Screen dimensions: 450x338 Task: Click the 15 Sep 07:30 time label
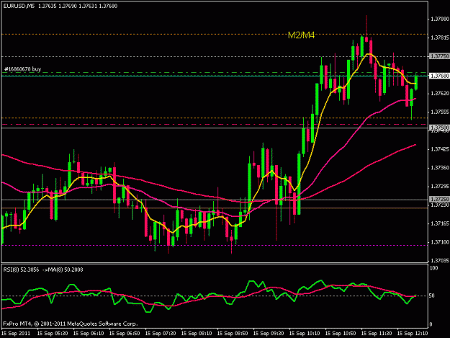tap(161, 334)
